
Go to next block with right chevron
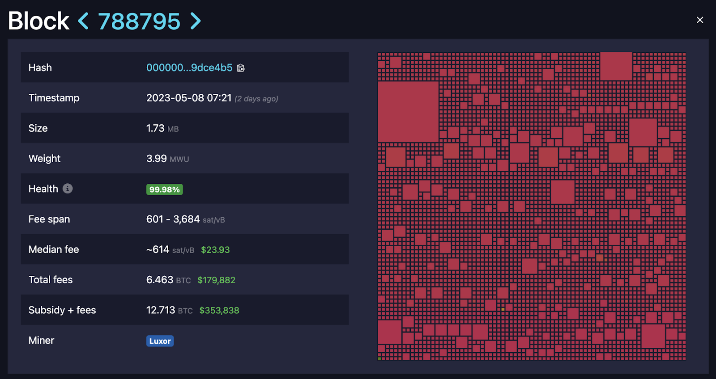(196, 21)
